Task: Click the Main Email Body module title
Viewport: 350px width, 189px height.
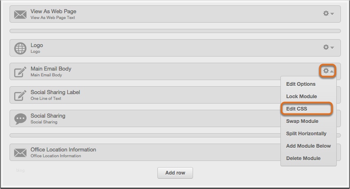Action: (51, 69)
